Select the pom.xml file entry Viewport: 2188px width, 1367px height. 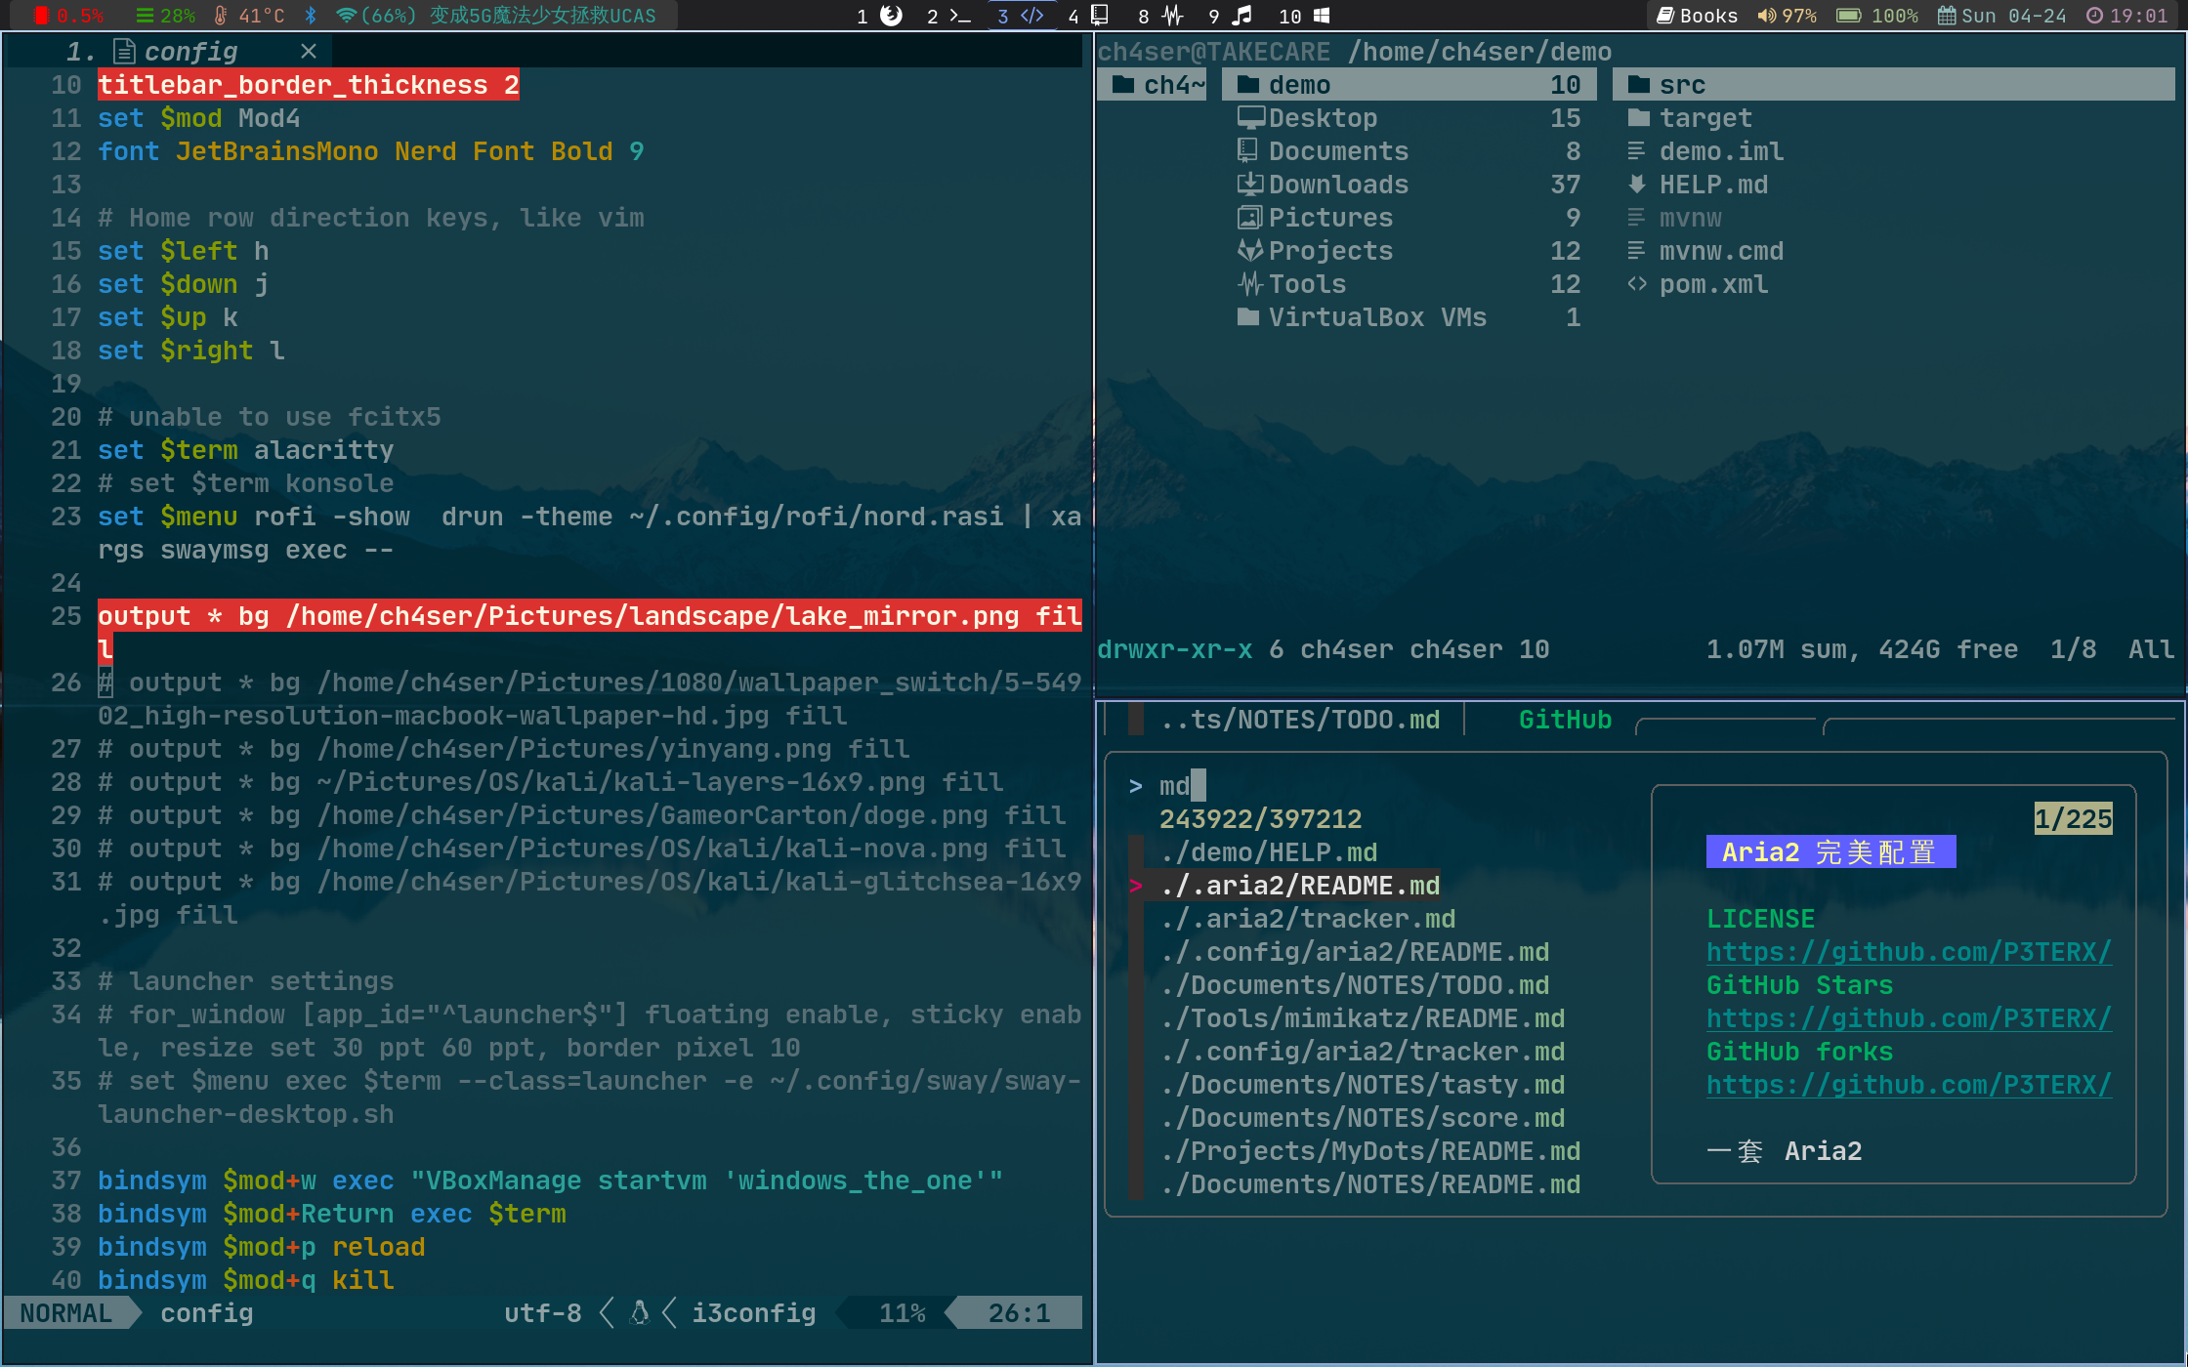1712,284
